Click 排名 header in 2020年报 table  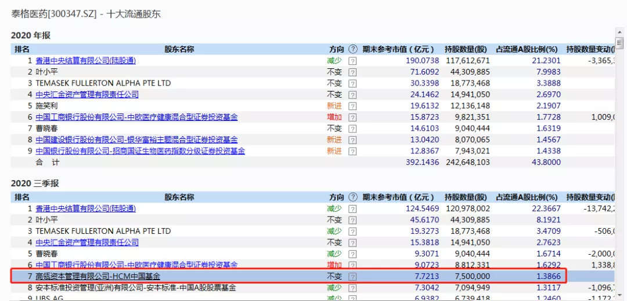22,49
